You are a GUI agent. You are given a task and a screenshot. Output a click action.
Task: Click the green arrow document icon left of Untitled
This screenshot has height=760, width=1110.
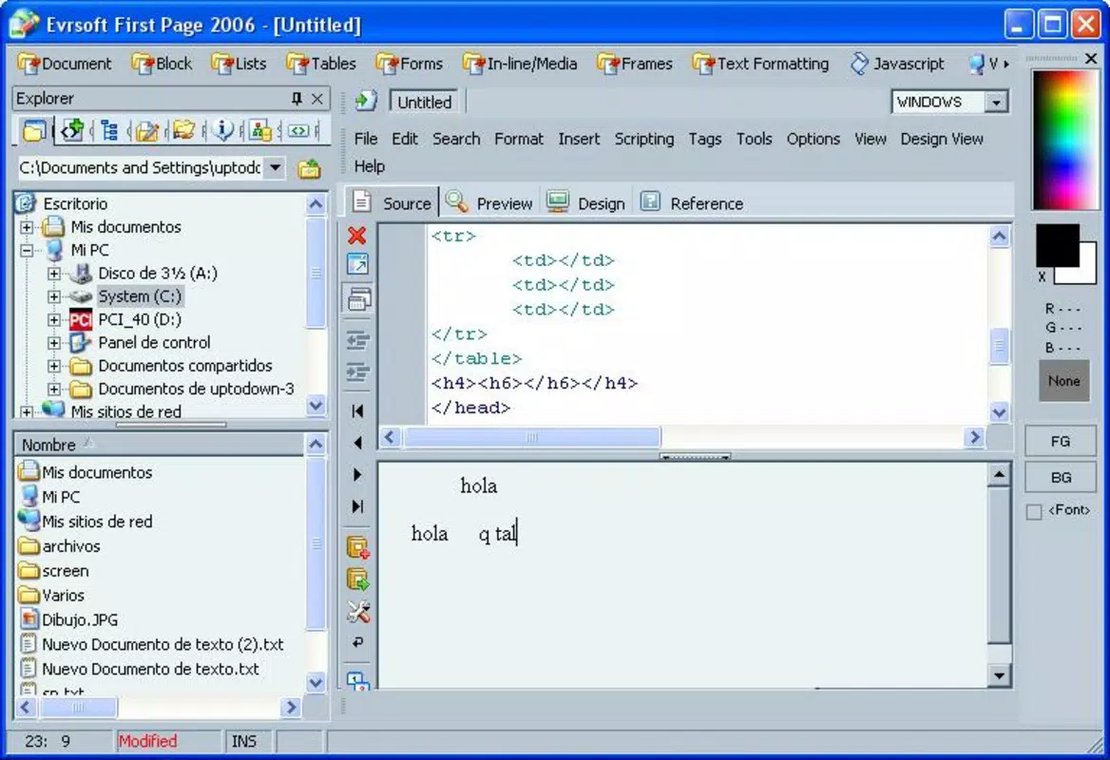pos(366,102)
